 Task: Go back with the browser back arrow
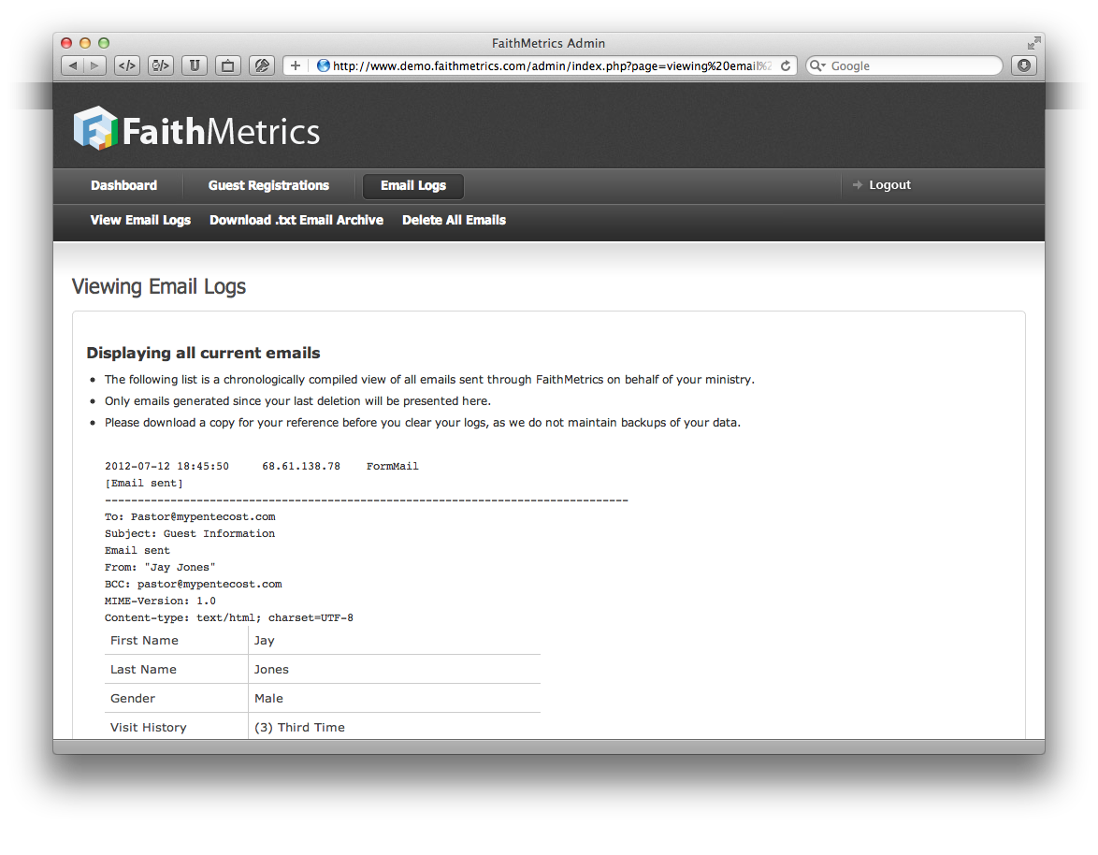click(72, 65)
